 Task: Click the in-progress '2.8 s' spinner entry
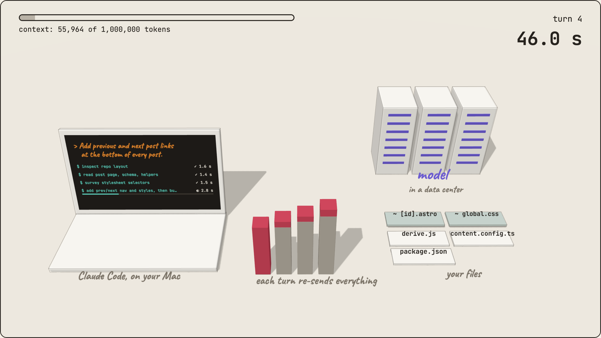pos(205,190)
